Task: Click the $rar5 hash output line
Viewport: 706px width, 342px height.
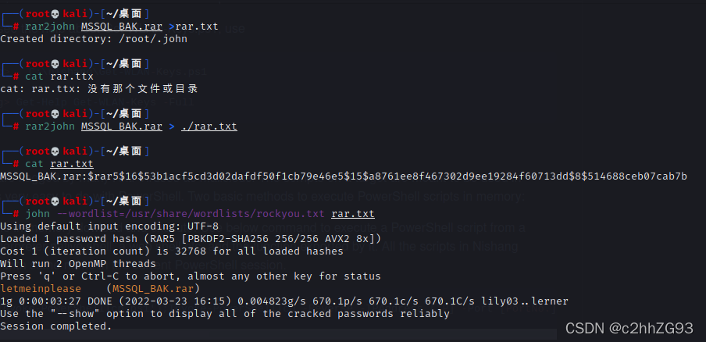Action: [x=344, y=176]
